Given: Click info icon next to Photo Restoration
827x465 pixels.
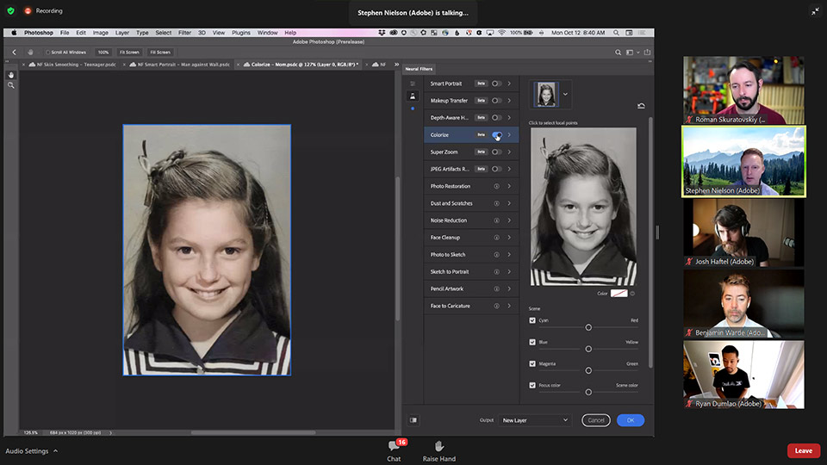Looking at the screenshot, I should click(x=496, y=186).
